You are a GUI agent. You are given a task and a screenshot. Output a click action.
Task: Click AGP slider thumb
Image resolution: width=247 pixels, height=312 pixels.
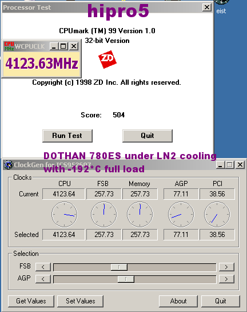coord(126,279)
